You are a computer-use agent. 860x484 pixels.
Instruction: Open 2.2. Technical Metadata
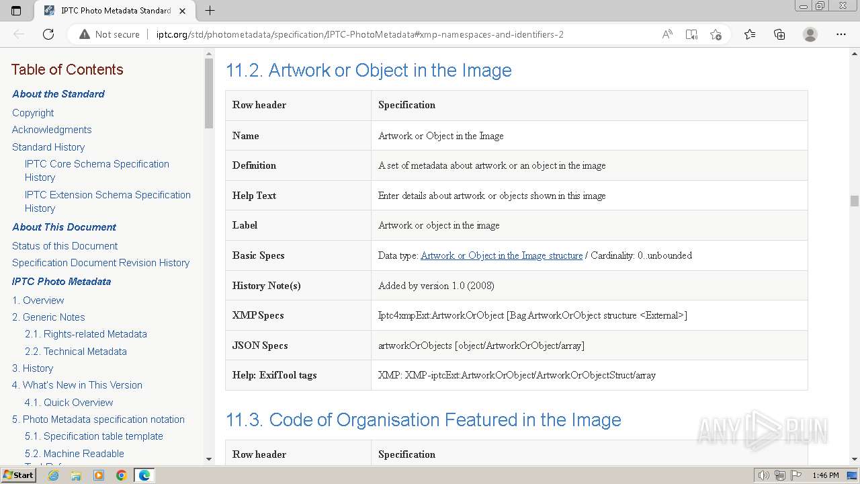[x=76, y=352]
